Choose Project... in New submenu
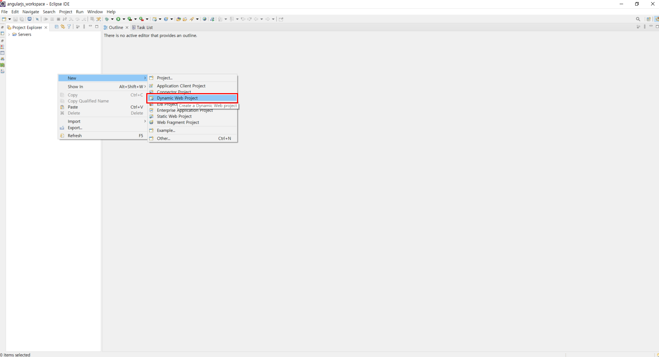Screen dimensions: 659x357 pos(193,78)
